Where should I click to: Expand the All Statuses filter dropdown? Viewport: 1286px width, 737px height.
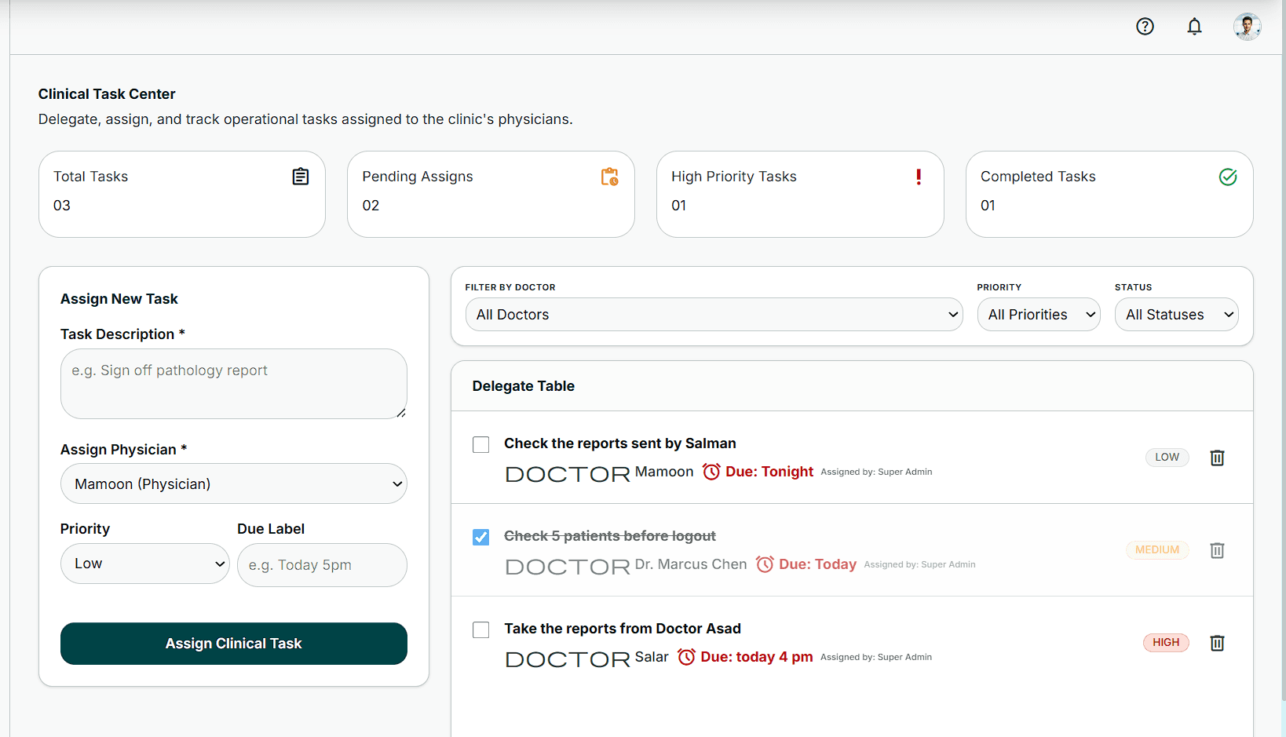1177,314
